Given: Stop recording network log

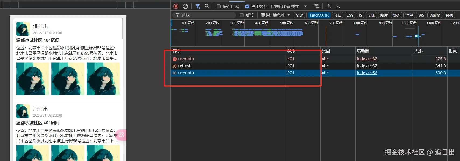Looking at the screenshot, I should click(176, 6).
